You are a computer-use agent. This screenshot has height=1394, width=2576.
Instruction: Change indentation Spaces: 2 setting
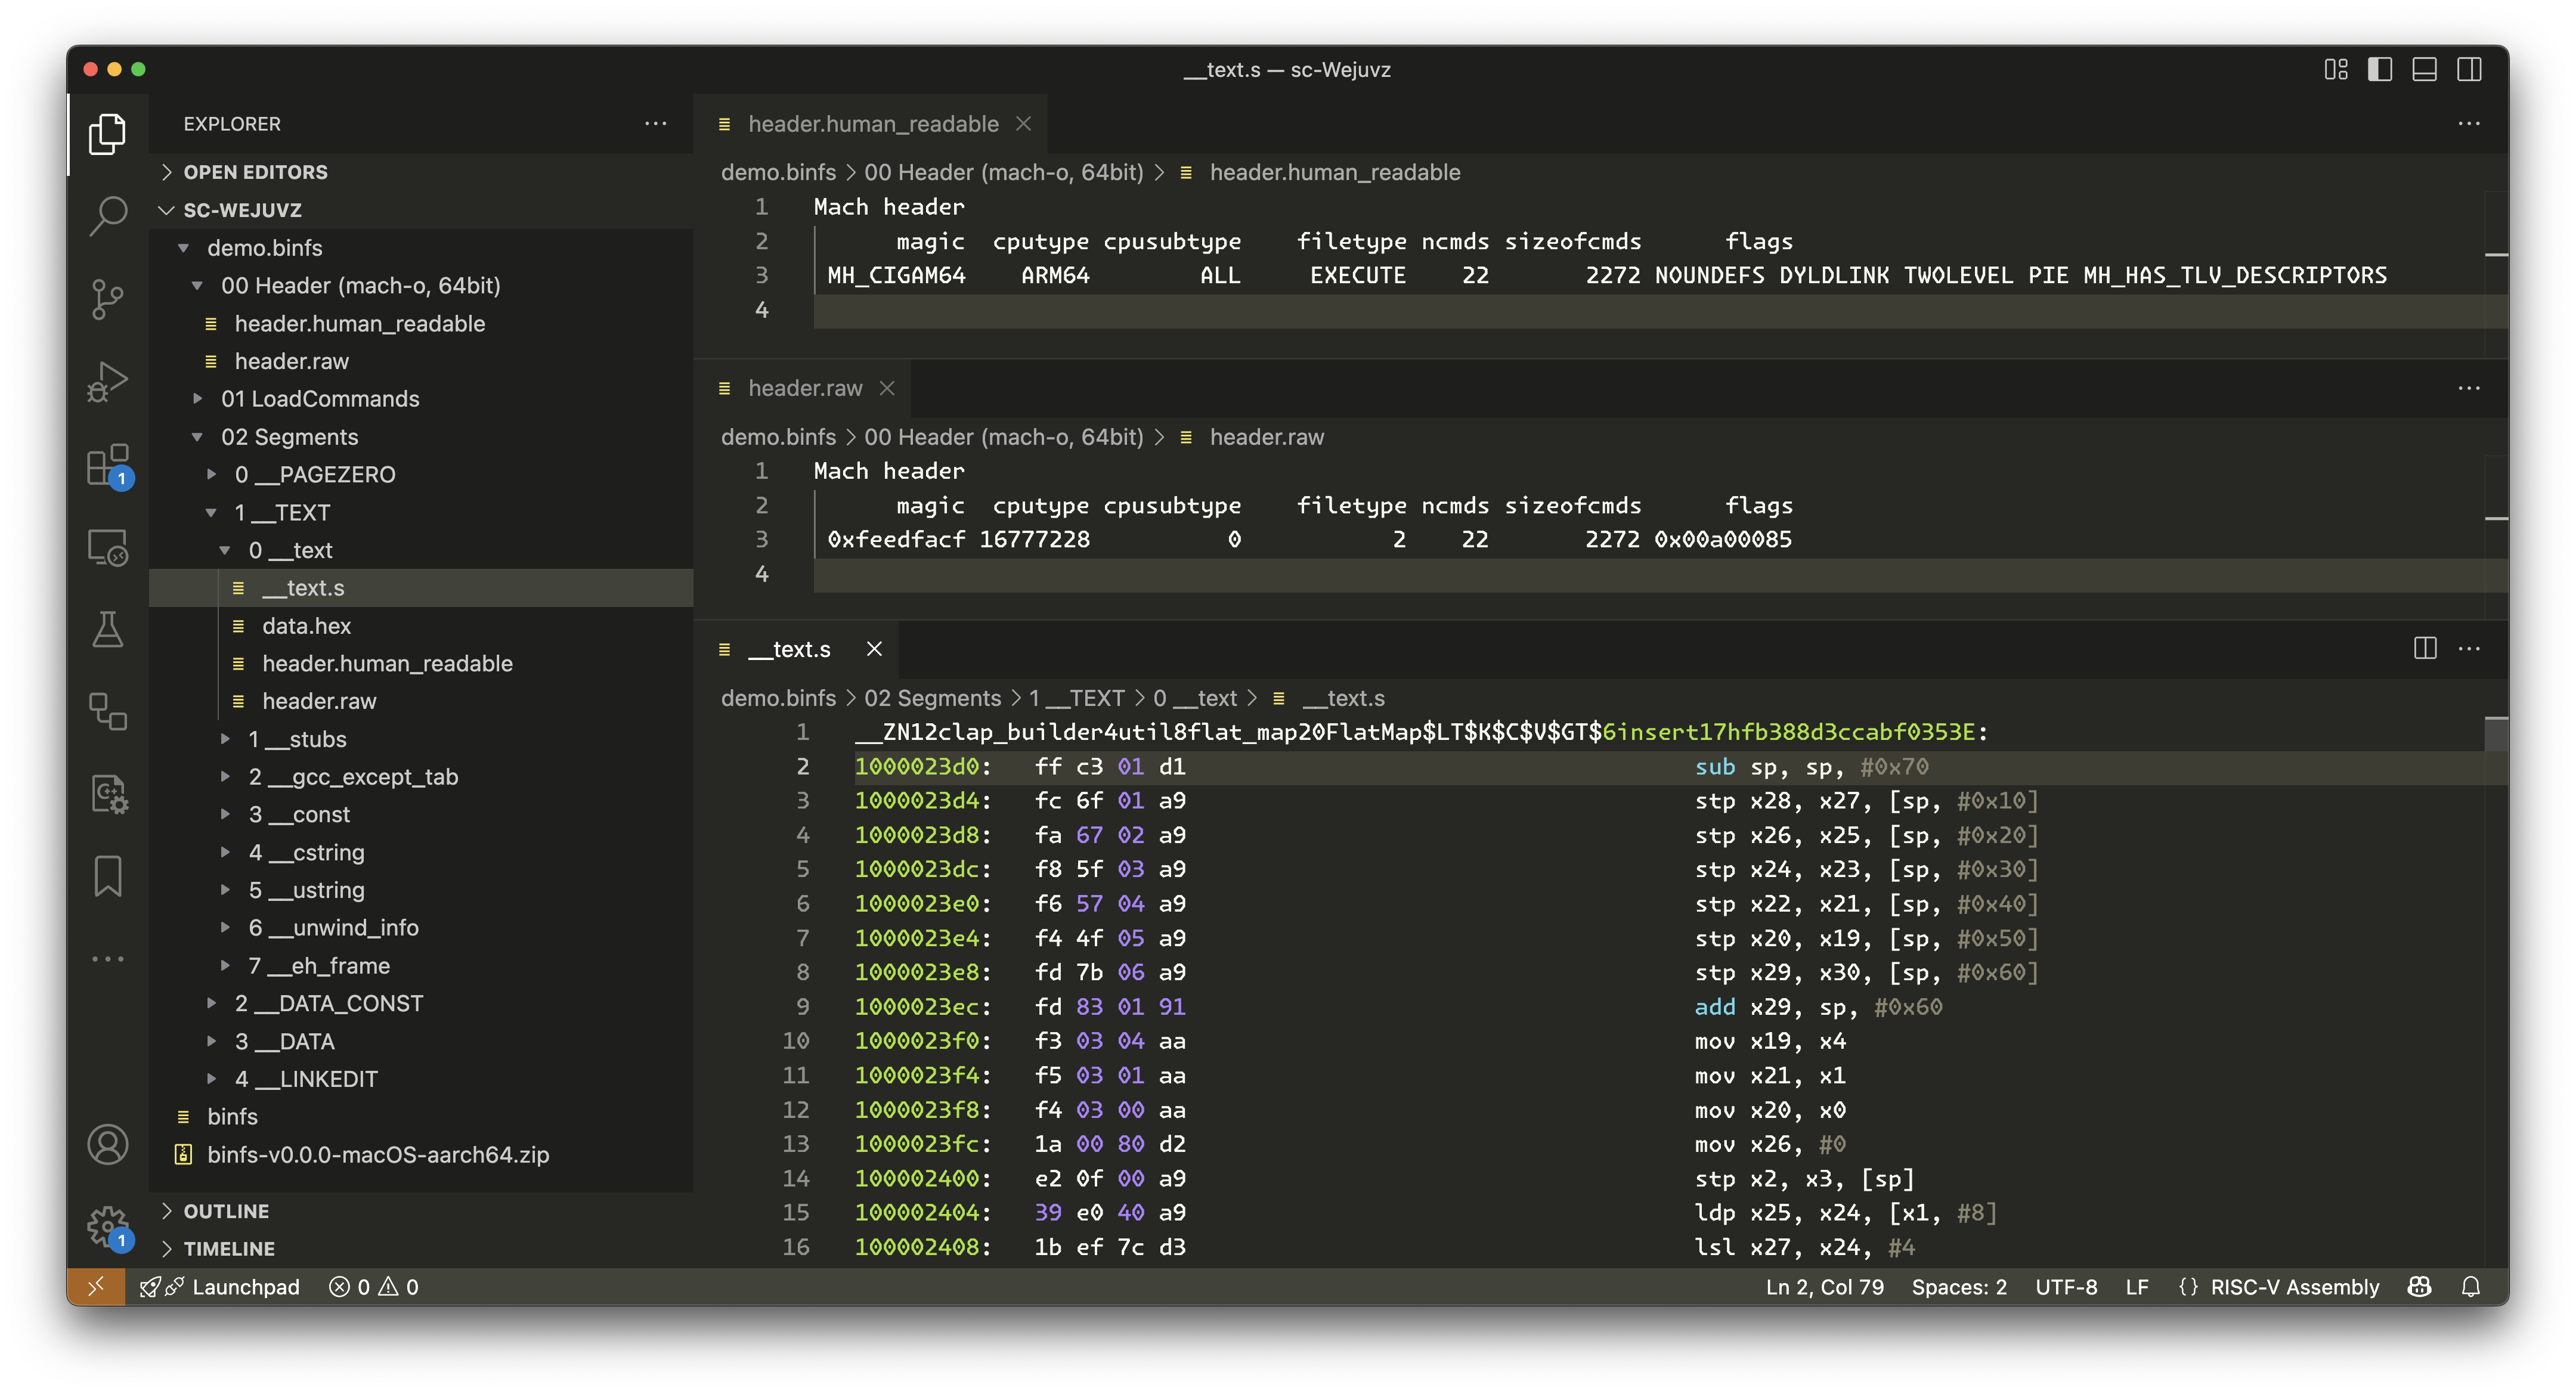(1958, 1287)
